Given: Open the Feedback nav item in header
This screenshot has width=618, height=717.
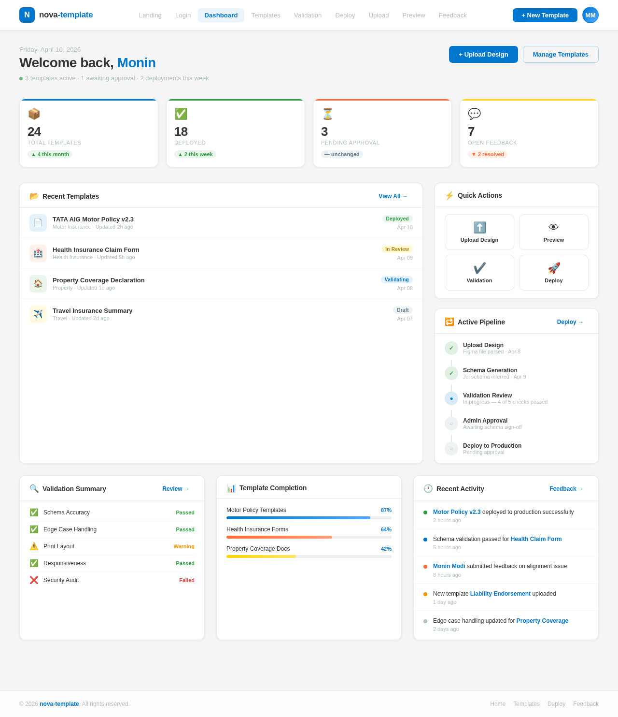Looking at the screenshot, I should pyautogui.click(x=453, y=15).
